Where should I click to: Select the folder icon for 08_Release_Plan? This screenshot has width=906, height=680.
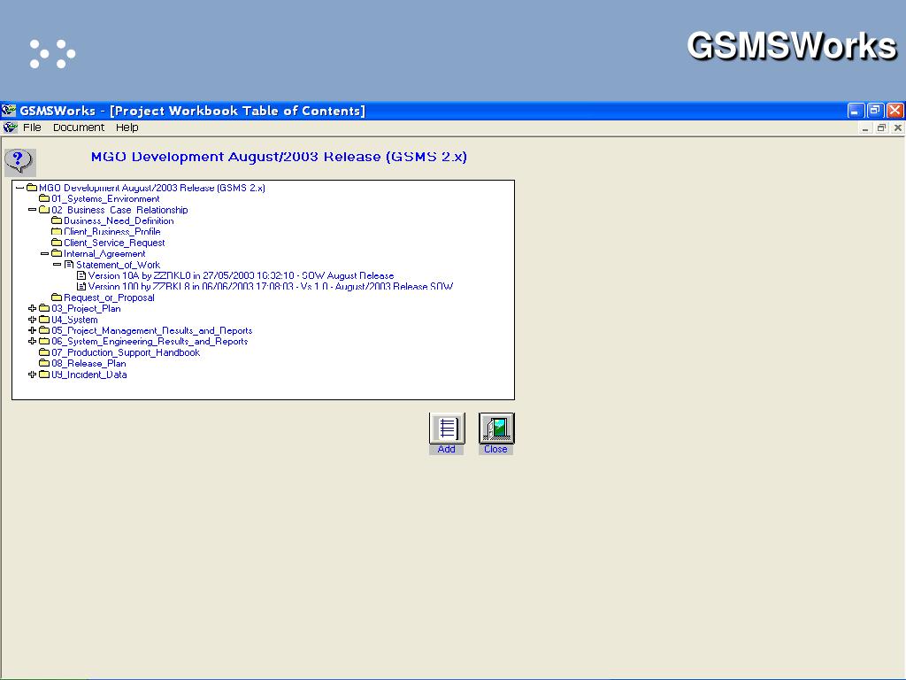pos(44,363)
